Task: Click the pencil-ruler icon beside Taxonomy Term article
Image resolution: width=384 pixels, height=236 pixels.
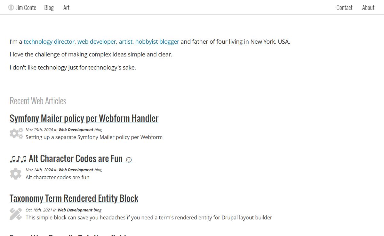Action: click(16, 214)
